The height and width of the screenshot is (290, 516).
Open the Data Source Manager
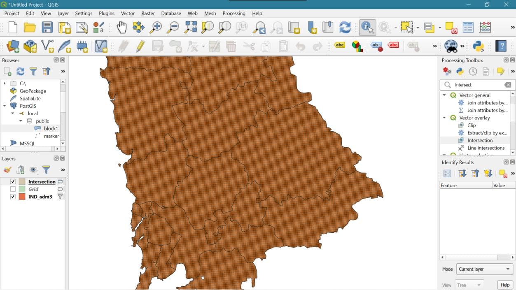(x=12, y=46)
